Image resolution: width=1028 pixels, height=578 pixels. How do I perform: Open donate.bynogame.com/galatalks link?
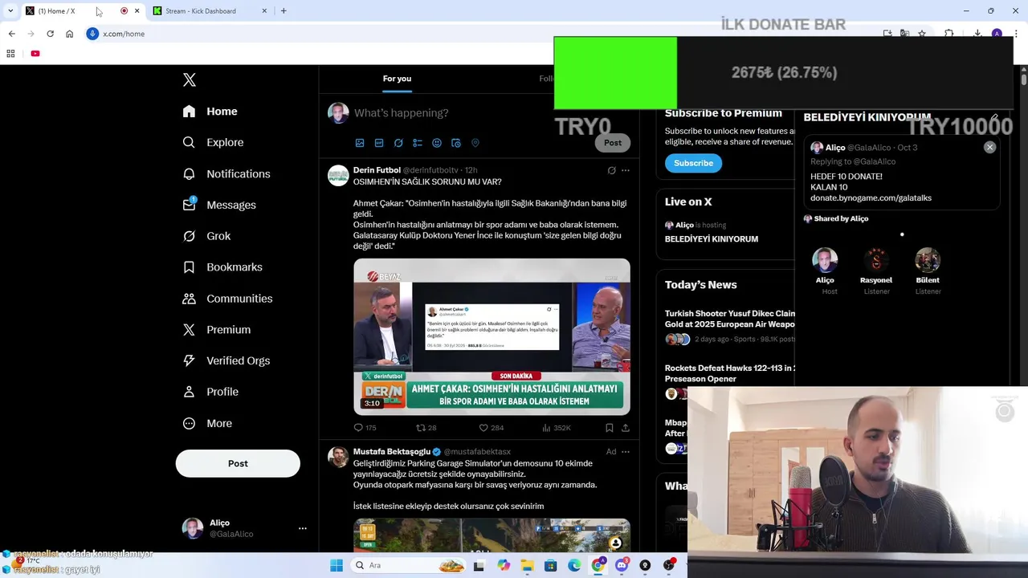tap(871, 197)
